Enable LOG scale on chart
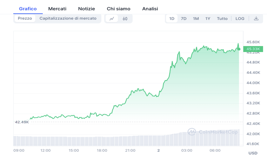 240,19
